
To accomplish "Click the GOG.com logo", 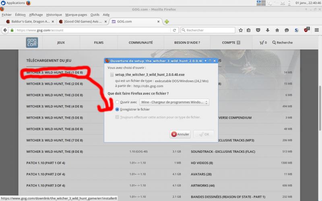I will click(x=32, y=43).
